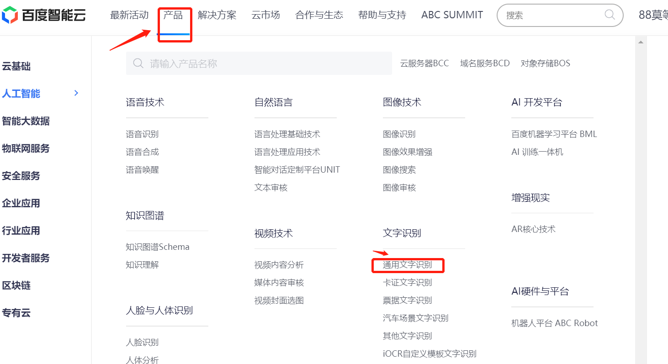Click the magnifier icon in top search box
Screen dimensions: 668x364
[610, 15]
